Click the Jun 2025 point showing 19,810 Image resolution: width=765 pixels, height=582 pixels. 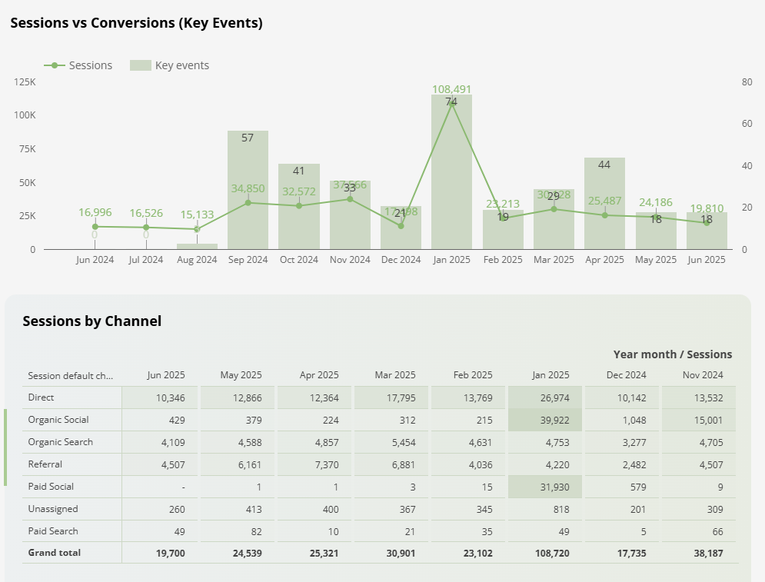pos(706,223)
